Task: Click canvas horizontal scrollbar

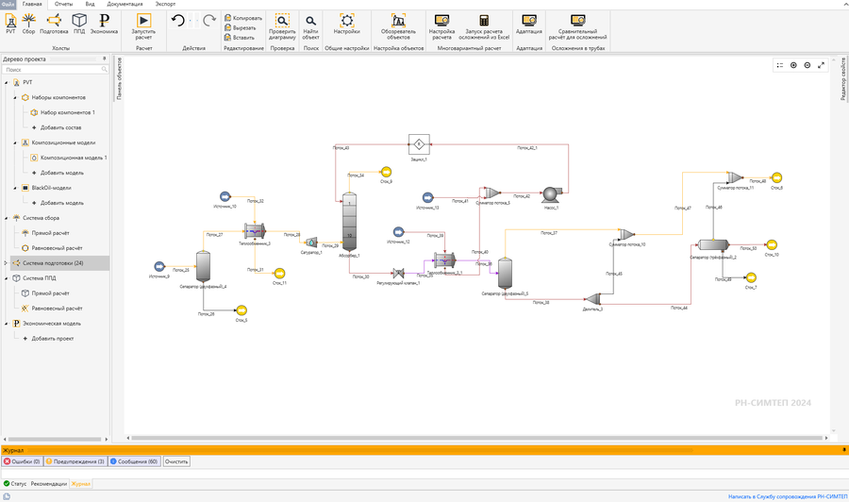Action: click(x=476, y=438)
